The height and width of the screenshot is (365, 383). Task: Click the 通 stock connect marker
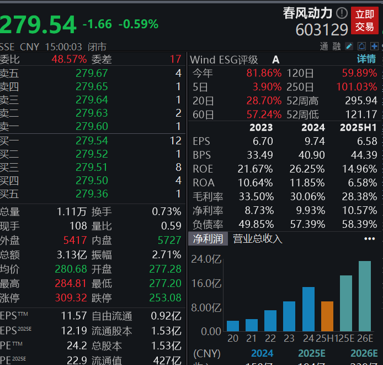point(323,46)
